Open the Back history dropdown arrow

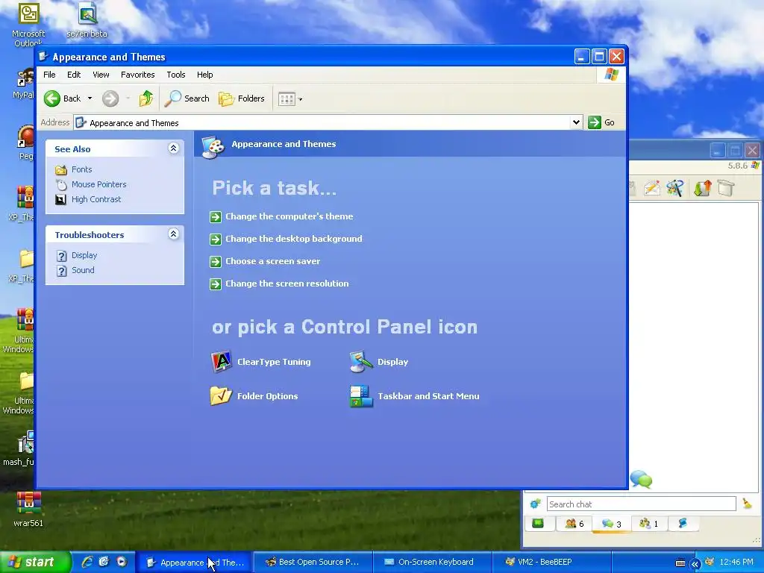coord(90,98)
